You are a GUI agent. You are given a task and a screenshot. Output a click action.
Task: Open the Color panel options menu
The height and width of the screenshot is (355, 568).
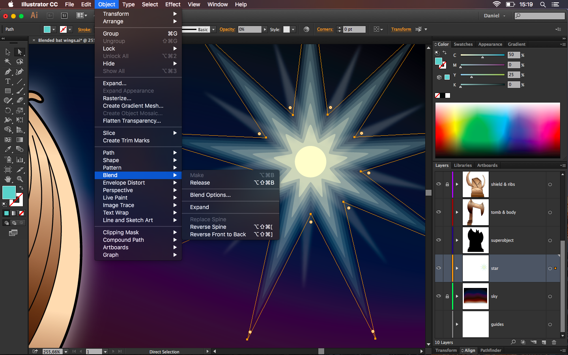click(563, 44)
